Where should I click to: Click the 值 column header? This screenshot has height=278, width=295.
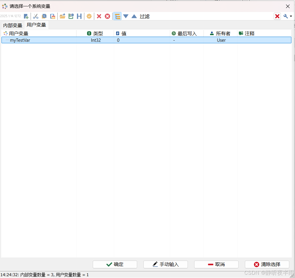click(142, 34)
